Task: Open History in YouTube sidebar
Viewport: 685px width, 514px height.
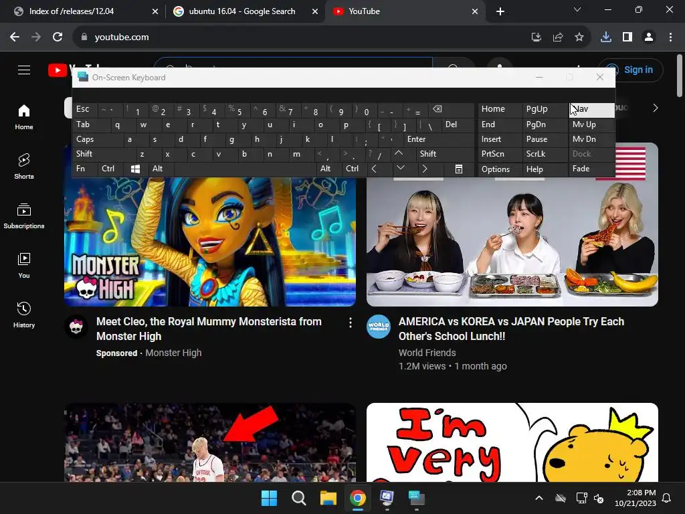Action: pyautogui.click(x=24, y=315)
